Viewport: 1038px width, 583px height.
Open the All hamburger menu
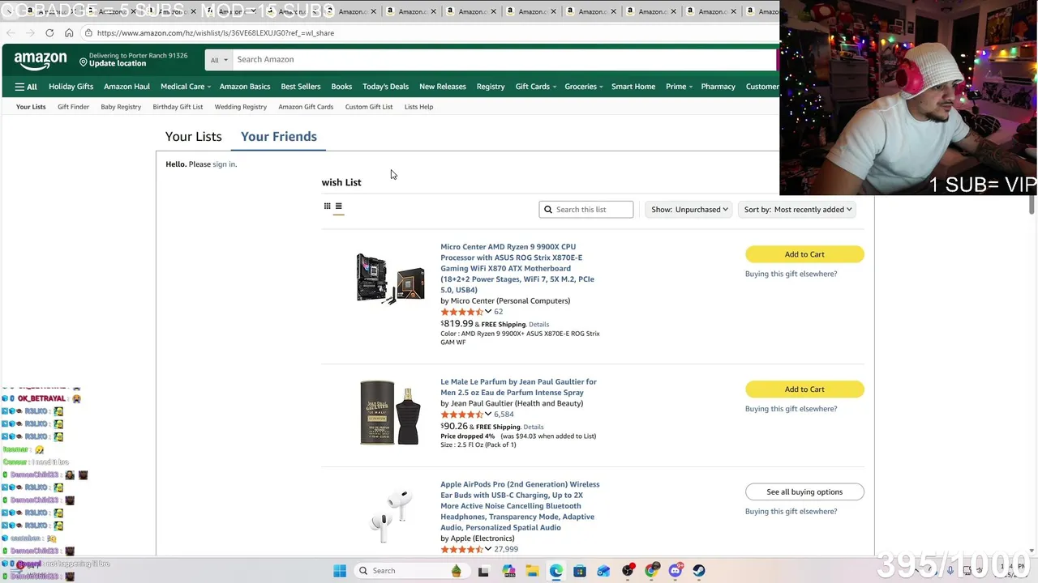pyautogui.click(x=26, y=87)
